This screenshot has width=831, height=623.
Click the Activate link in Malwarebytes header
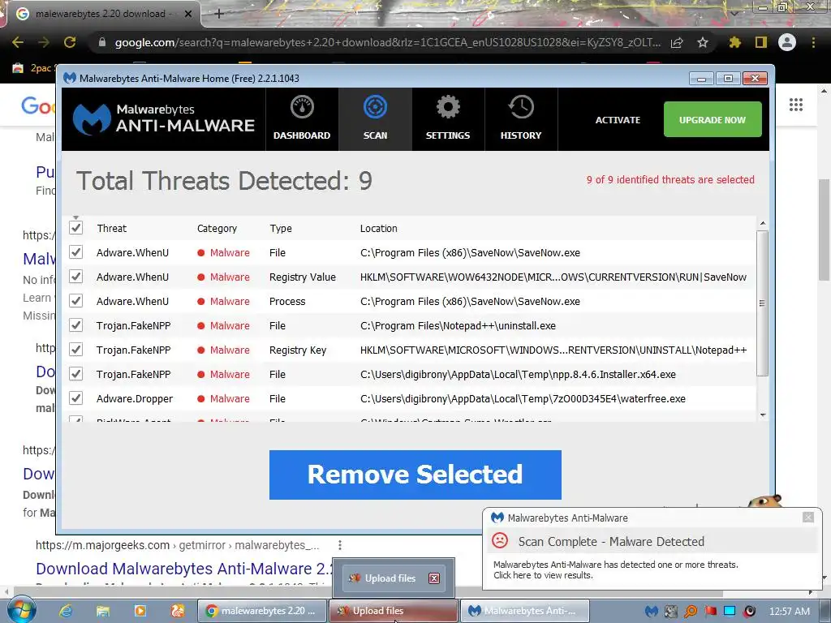point(618,120)
